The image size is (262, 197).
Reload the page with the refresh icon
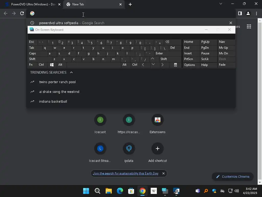click(22, 13)
